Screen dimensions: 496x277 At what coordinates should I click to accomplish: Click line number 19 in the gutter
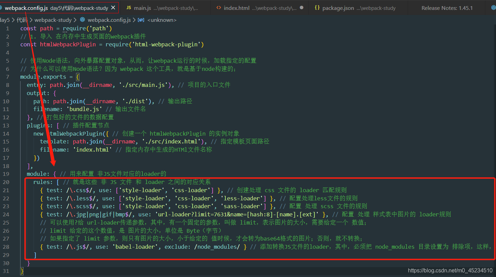(x=6, y=174)
